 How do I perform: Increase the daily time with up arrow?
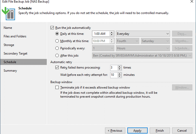tap(112, 32)
